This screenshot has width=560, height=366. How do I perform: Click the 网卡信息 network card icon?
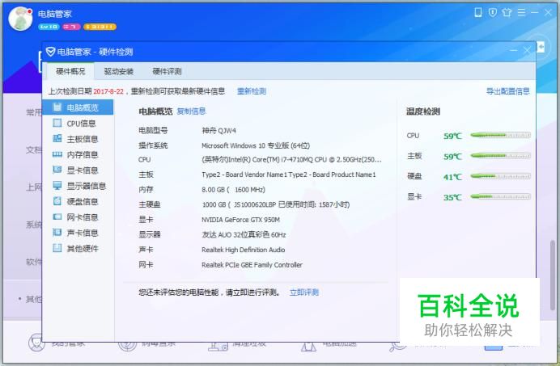point(57,217)
